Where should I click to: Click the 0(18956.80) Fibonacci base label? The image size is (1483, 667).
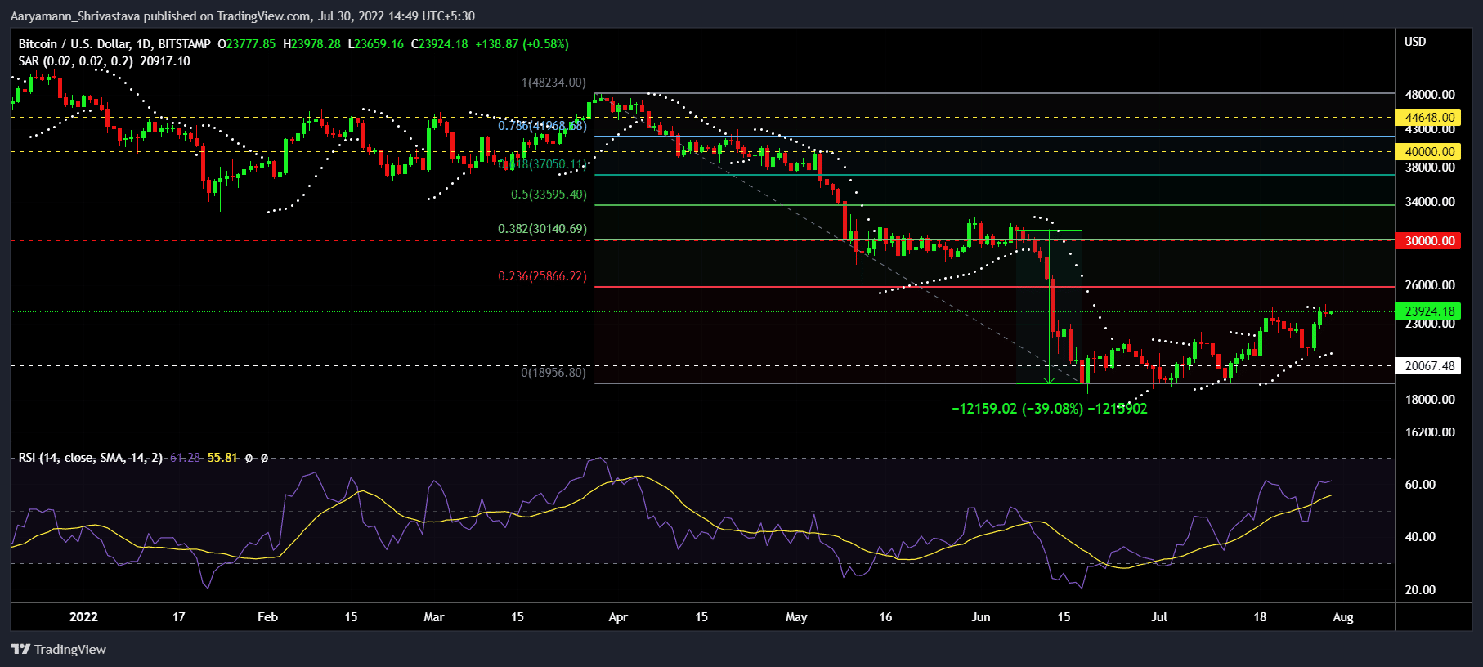[x=553, y=373]
